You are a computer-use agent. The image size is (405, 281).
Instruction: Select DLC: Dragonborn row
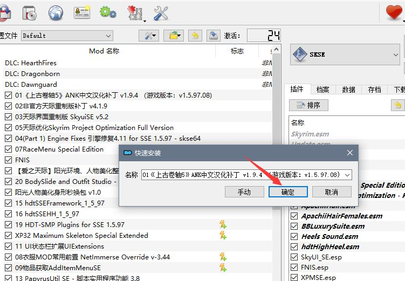136,73
